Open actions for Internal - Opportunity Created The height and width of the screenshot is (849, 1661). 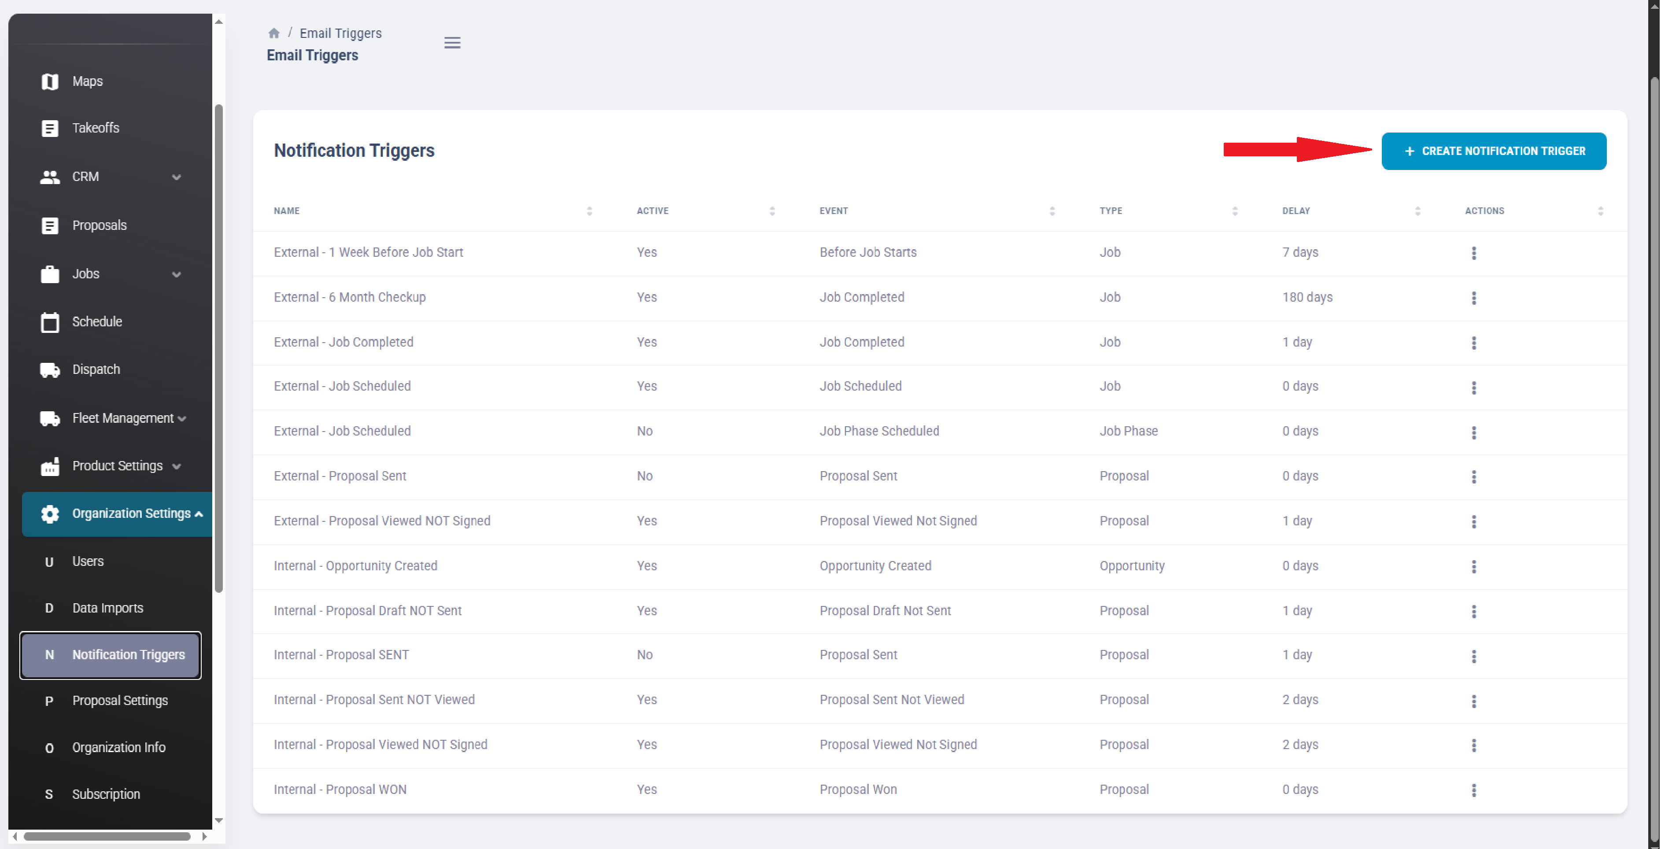[x=1473, y=567]
